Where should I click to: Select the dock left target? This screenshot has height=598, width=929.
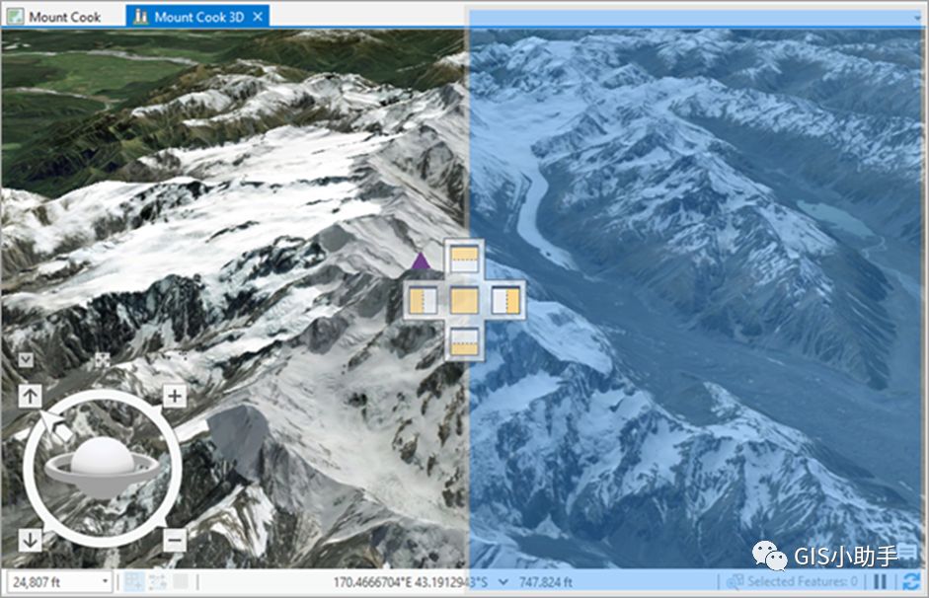click(423, 301)
